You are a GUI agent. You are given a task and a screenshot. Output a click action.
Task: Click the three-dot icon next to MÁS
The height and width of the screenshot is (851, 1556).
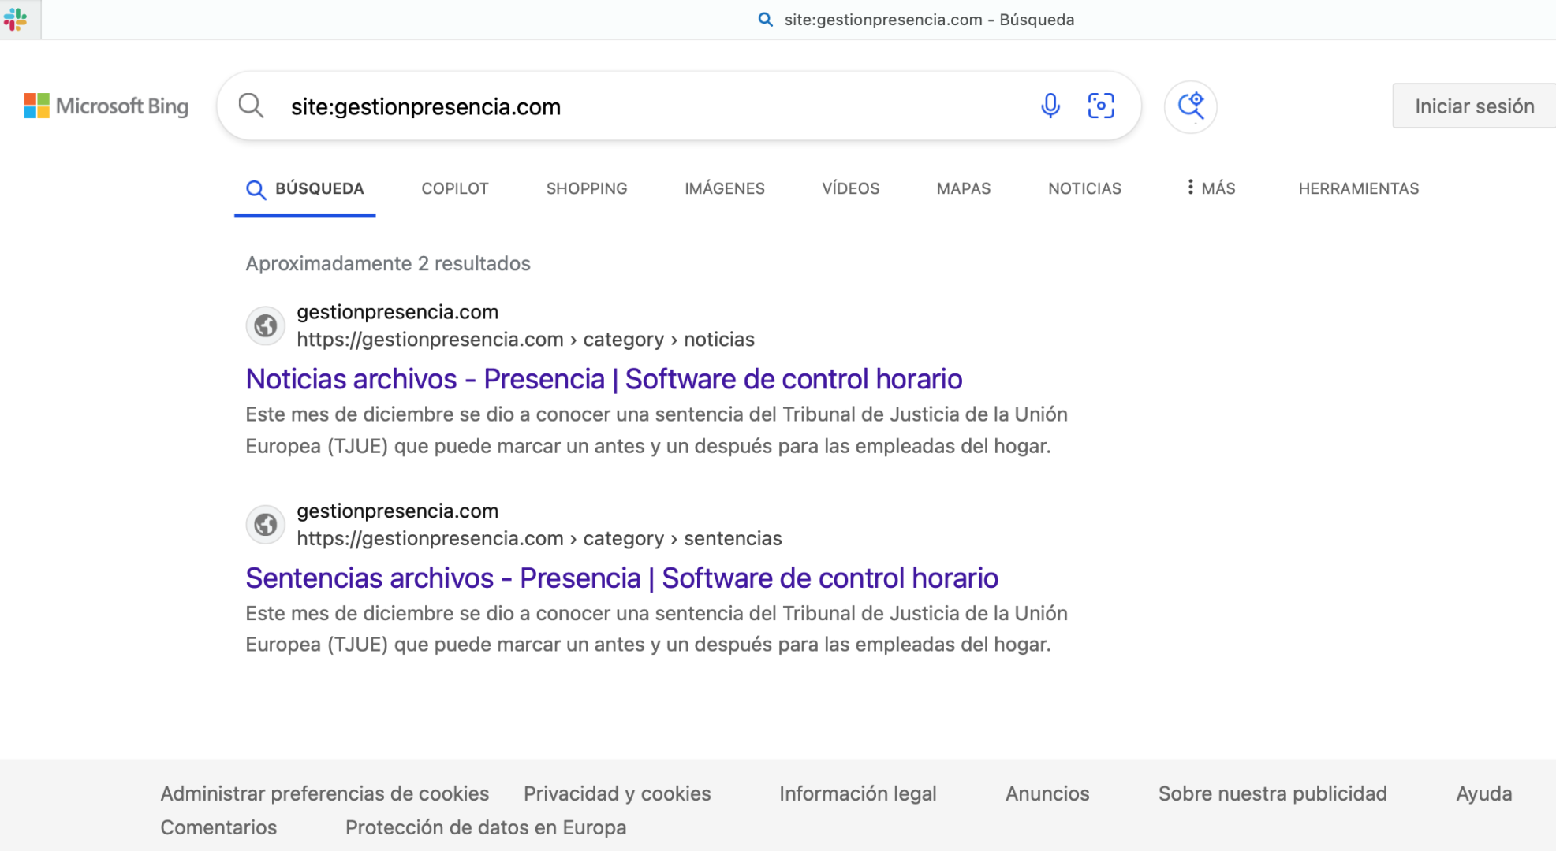tap(1190, 188)
